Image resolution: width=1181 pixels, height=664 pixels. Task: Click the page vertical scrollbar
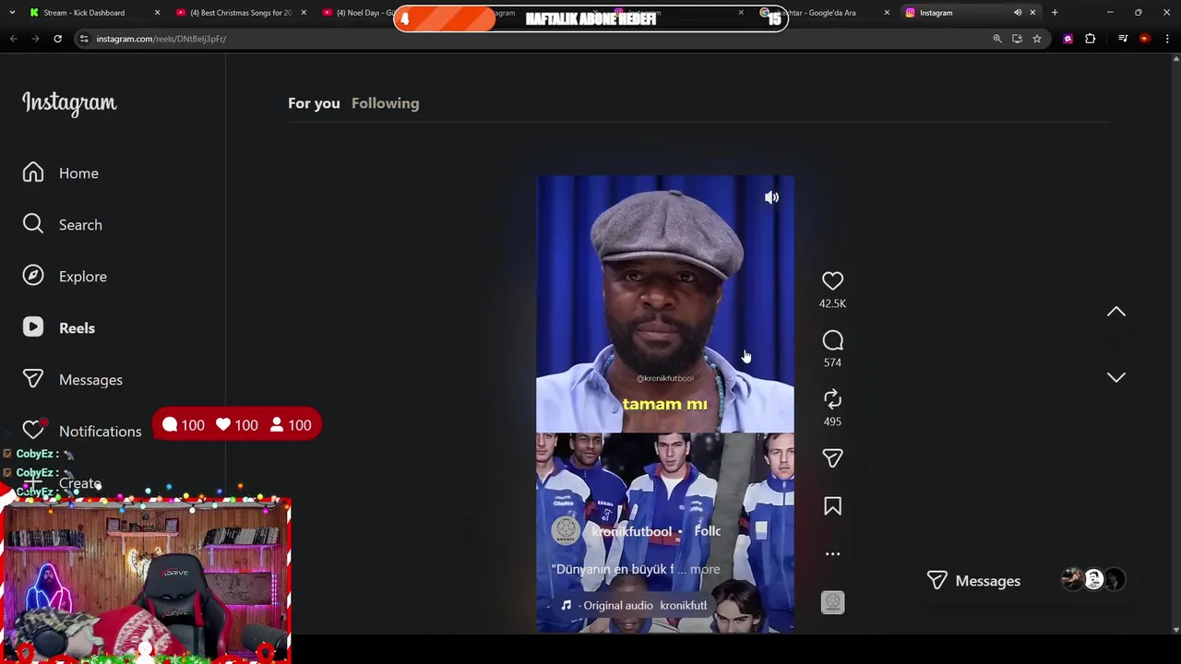tap(1175, 344)
